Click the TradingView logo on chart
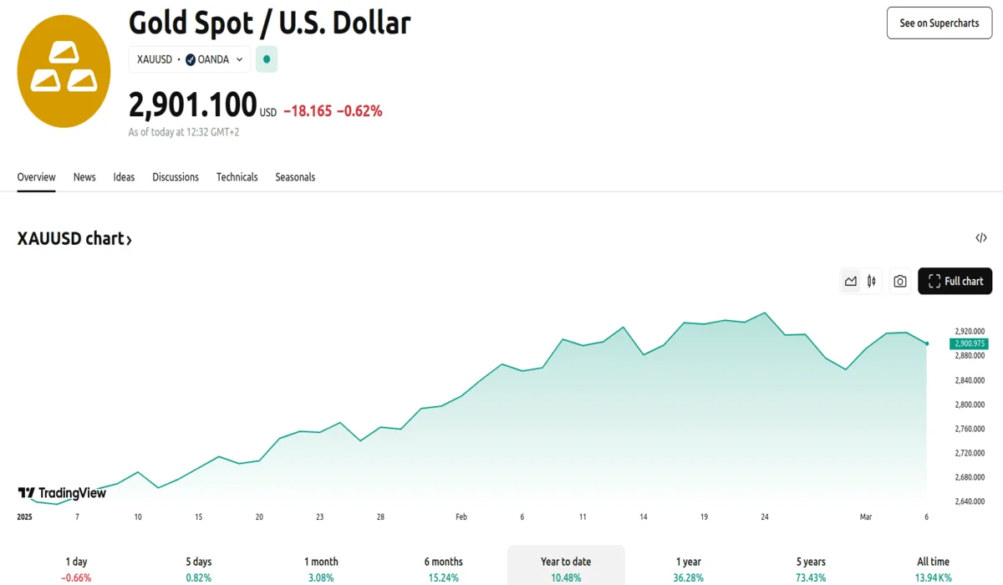 coord(63,493)
